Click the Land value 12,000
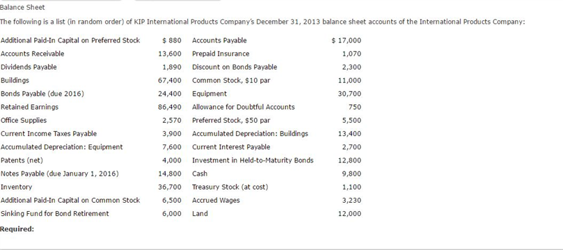The width and height of the screenshot is (563, 250). coord(350,214)
